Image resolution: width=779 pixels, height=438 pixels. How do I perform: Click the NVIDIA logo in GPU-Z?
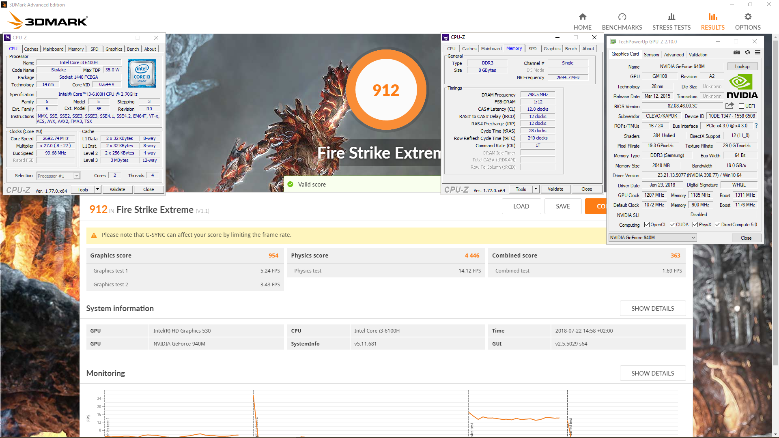point(742,86)
